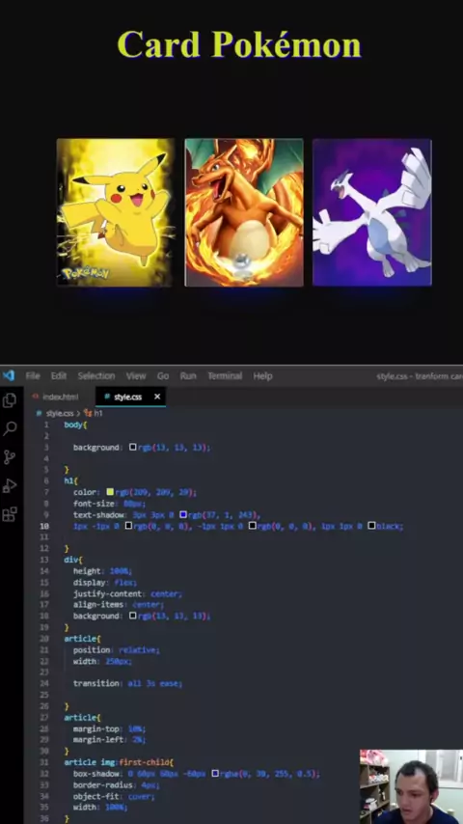This screenshot has height=824, width=463.
Task: Click the 'div{' selector on line 13
Action: click(x=73, y=560)
